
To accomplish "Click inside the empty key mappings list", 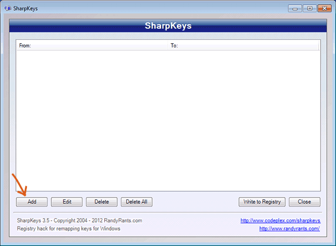I will pos(168,120).
